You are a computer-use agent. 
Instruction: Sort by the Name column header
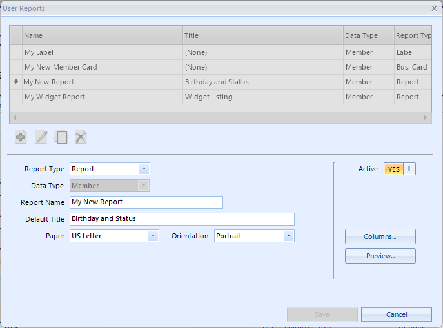[x=103, y=35]
